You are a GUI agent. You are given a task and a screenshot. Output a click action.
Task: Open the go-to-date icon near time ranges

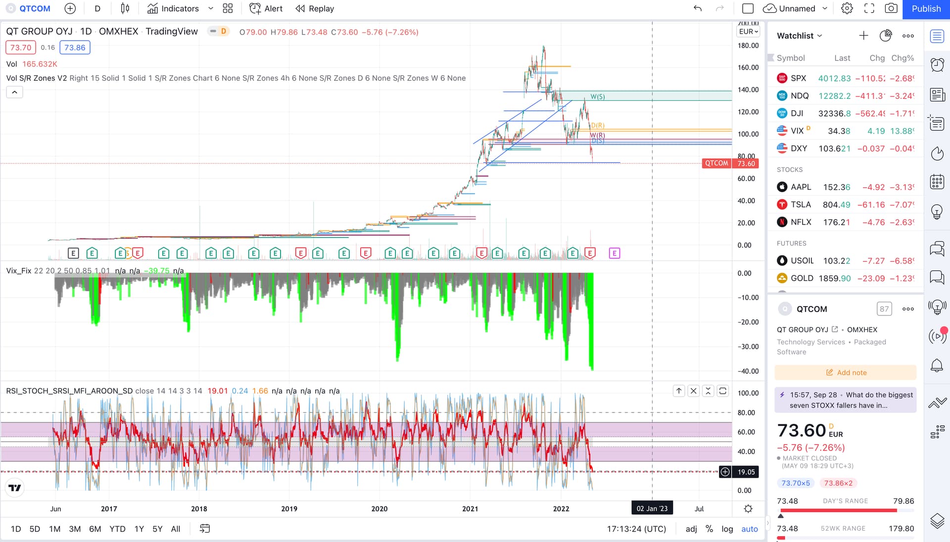pos(204,529)
